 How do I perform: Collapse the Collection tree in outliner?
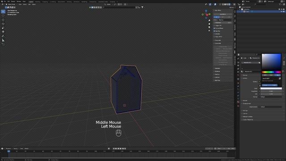[240, 9]
